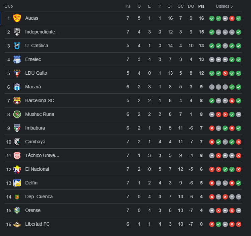Screen dimensions: 251x236
Task: Click the Aucas club crest icon
Action: click(17, 18)
